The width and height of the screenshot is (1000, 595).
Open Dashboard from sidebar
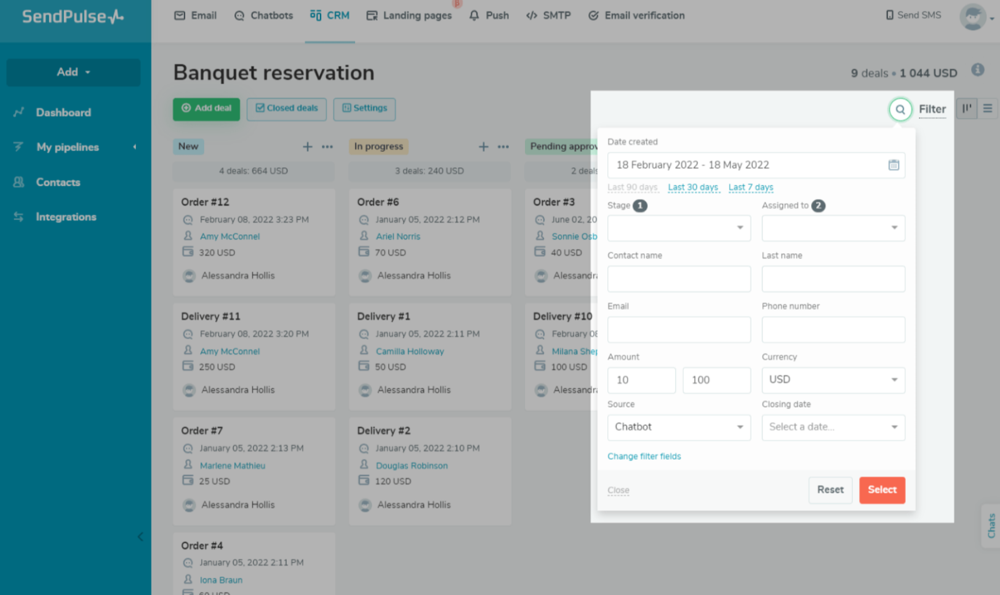pyautogui.click(x=63, y=112)
